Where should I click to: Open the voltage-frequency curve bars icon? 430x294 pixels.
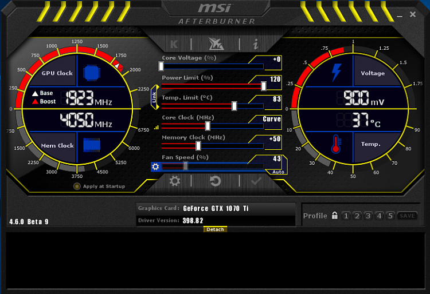tap(157, 127)
